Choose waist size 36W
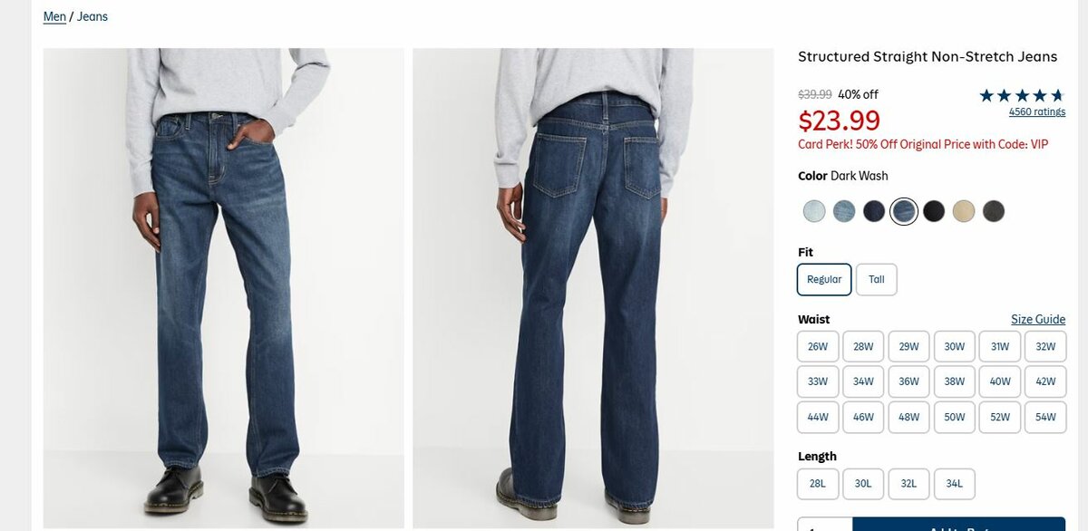The width and height of the screenshot is (1088, 531). pos(908,381)
